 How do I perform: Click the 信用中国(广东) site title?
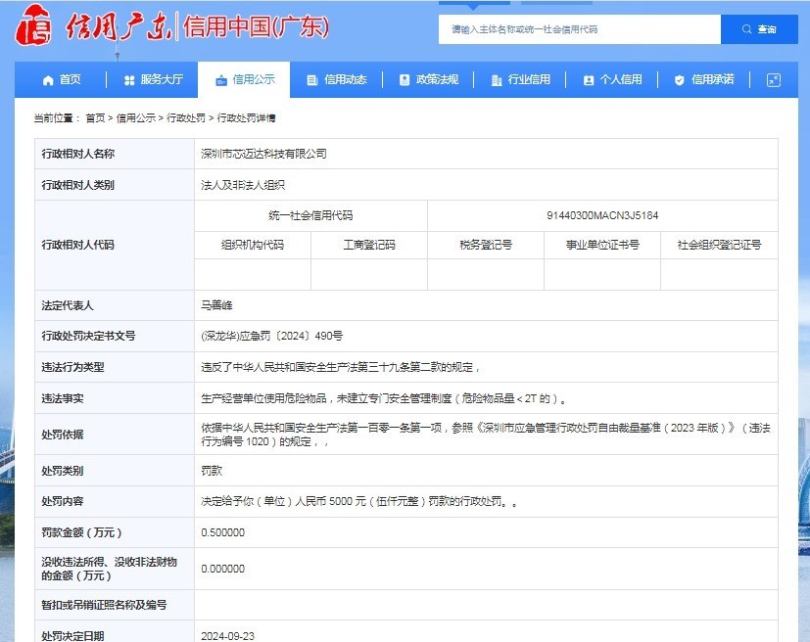(256, 27)
